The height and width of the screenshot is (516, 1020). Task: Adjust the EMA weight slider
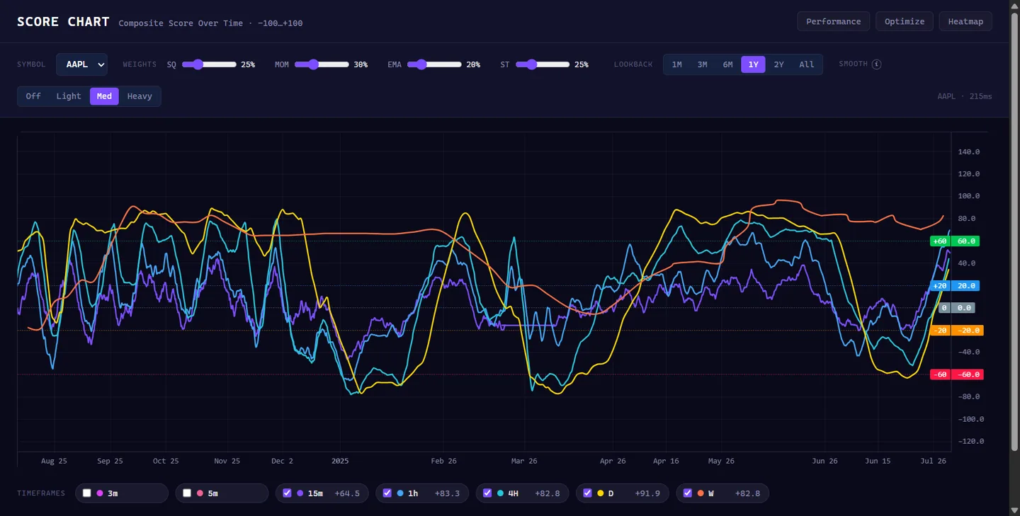pos(434,64)
